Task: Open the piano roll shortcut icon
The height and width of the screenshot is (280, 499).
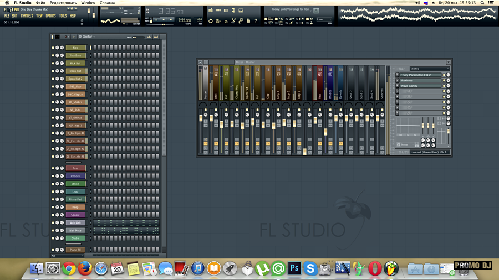Action: (x=226, y=11)
